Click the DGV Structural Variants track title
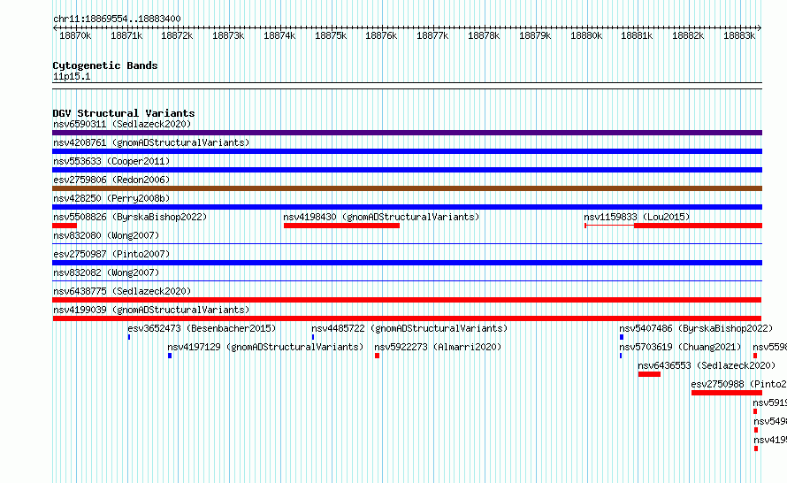Screen dimensions: 787x483 tap(124, 113)
